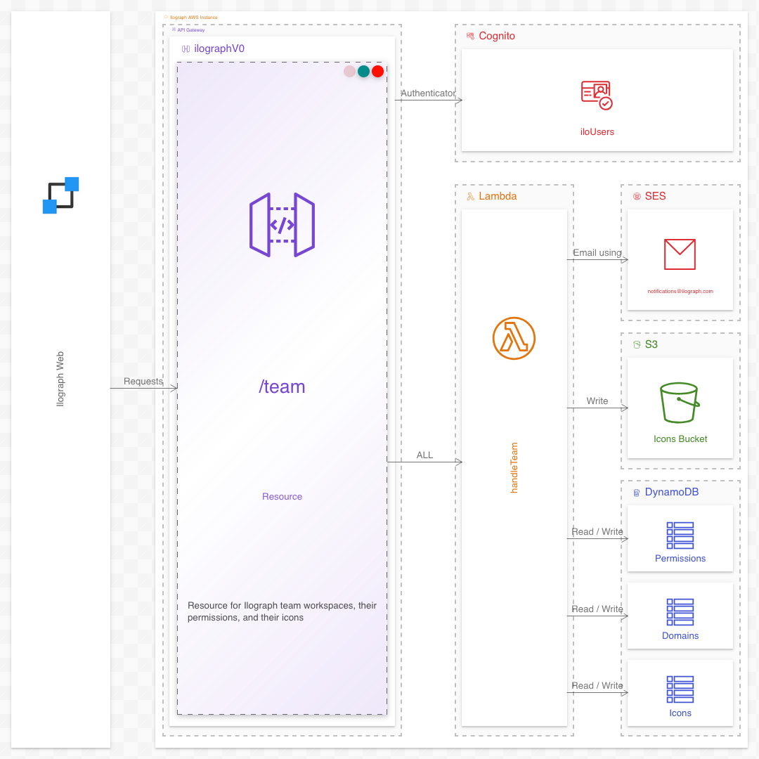Click the handleTeam function label
The width and height of the screenshot is (759, 759).
click(514, 467)
